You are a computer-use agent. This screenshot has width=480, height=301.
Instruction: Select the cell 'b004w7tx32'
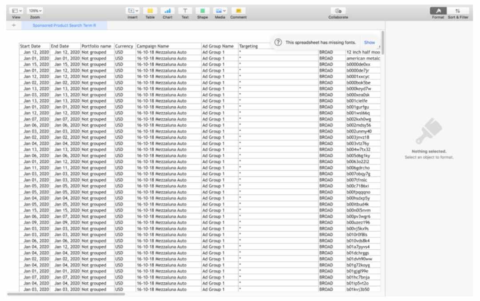(363, 149)
